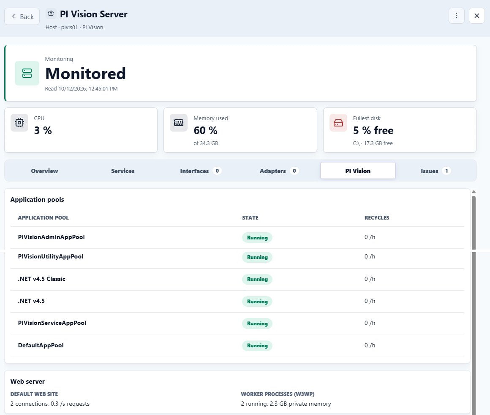490x415 pixels.
Task: Open the Adapters tab
Action: (279, 171)
